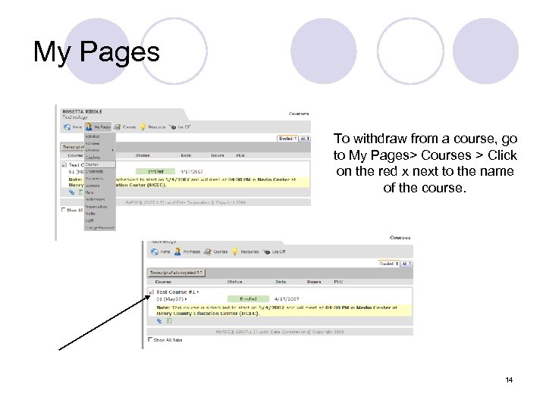The image size is (546, 409).
Task: Click Courses icon in screenshot with open menu
Action: 118,127
